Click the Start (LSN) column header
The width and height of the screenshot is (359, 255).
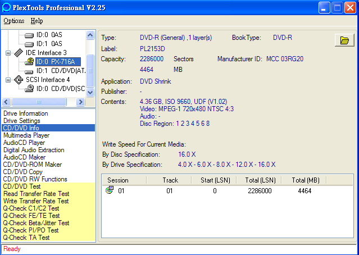tap(214, 180)
